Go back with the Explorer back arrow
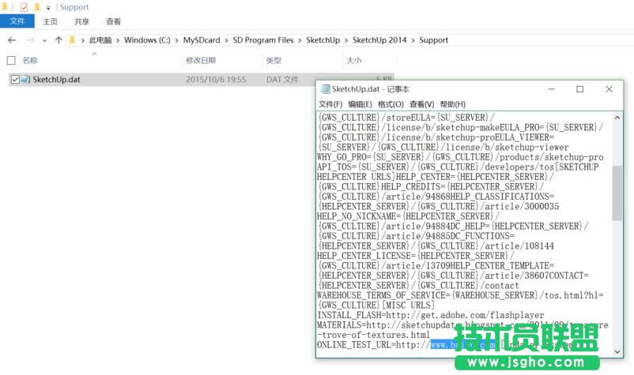This screenshot has width=634, height=375. [12, 40]
